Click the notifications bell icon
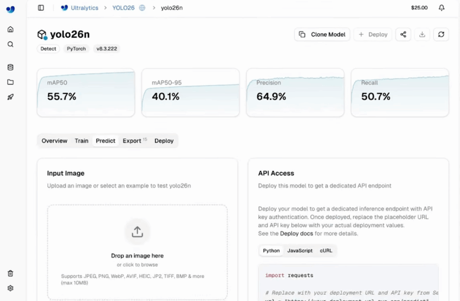 (441, 8)
